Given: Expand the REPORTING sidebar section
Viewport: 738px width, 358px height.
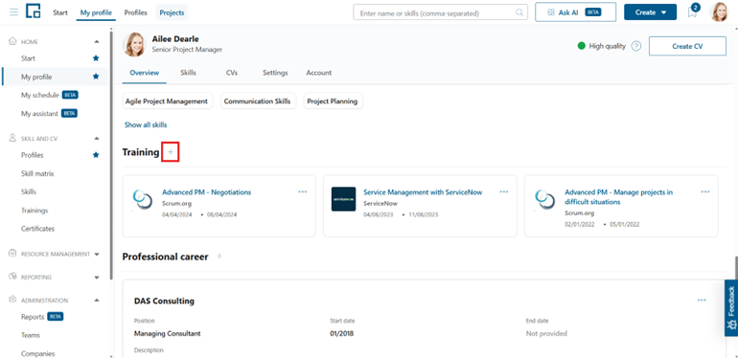Looking at the screenshot, I should point(97,278).
